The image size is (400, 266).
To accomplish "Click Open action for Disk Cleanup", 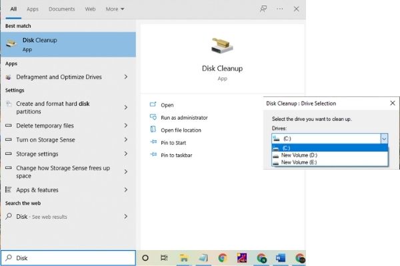I will pos(167,105).
